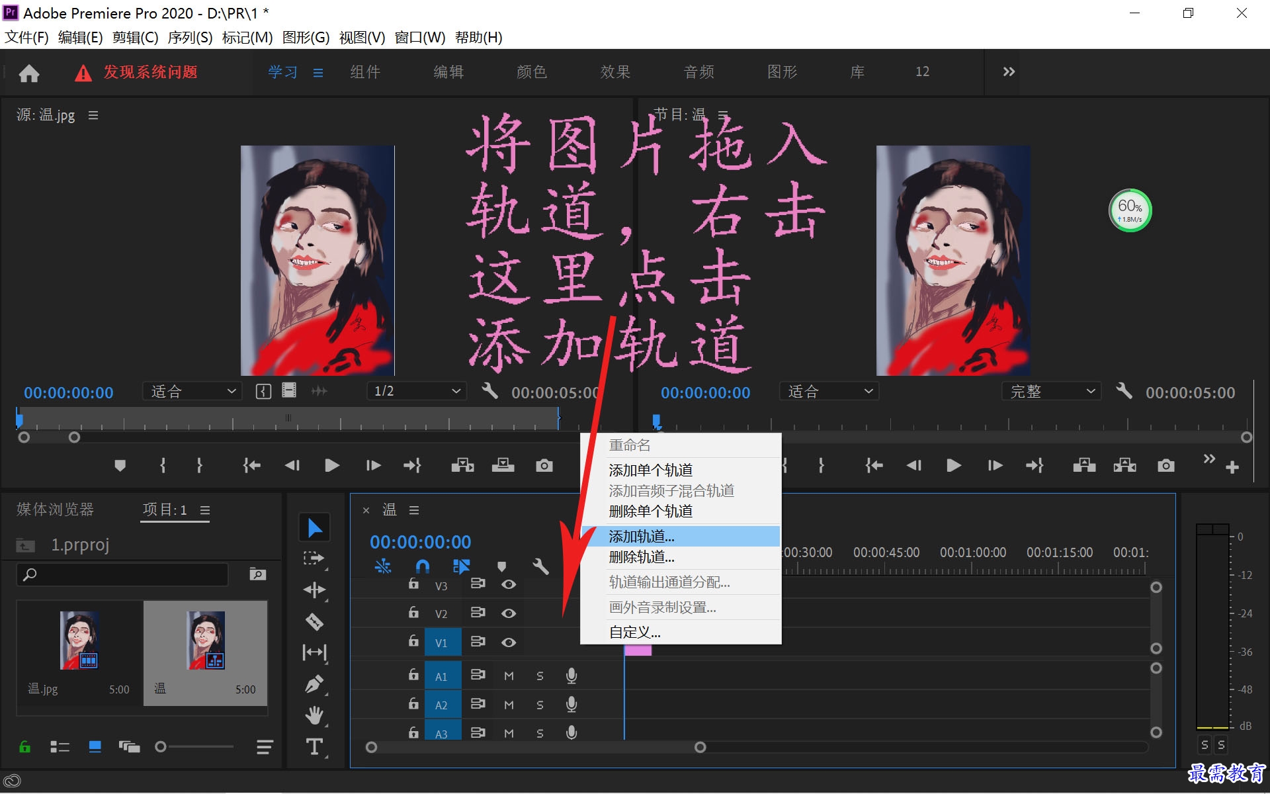Open timeline display settings wrench
Viewport: 1270px width, 794px height.
(540, 566)
